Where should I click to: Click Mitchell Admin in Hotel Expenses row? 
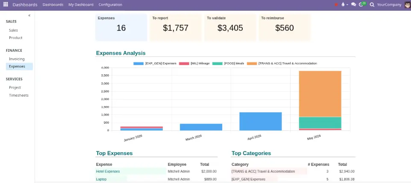click(179, 171)
